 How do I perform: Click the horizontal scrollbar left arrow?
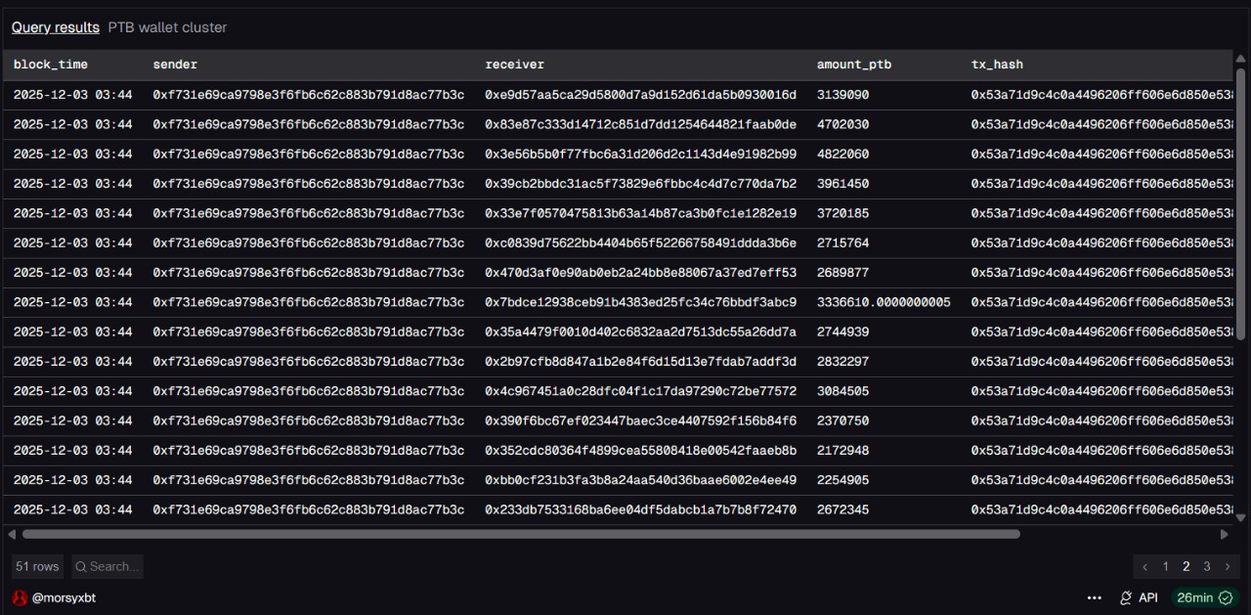[12, 534]
